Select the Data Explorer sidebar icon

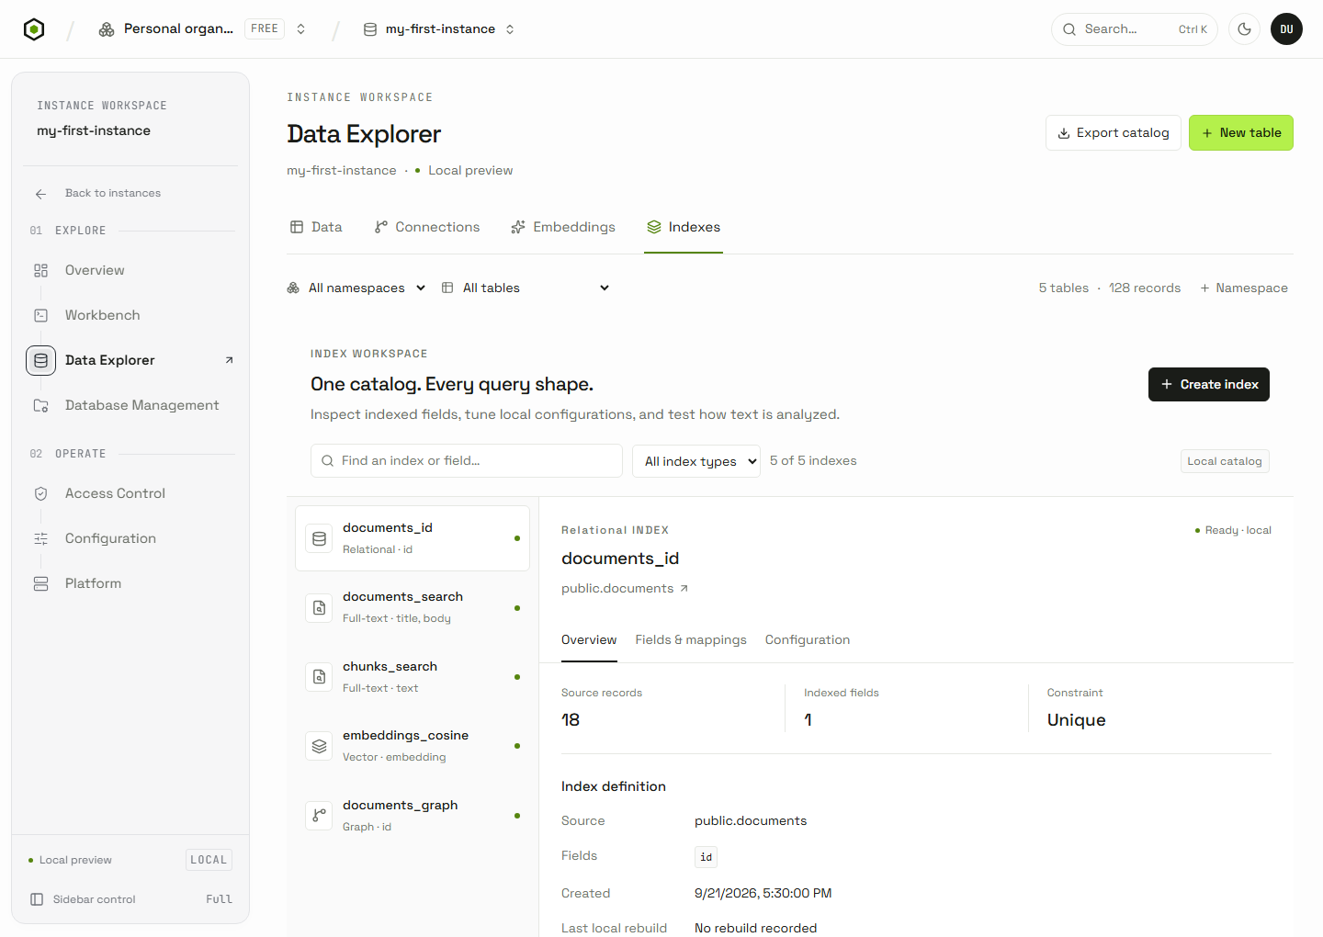click(x=40, y=360)
